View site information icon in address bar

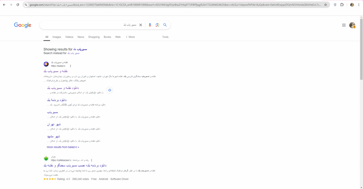click(26, 5)
